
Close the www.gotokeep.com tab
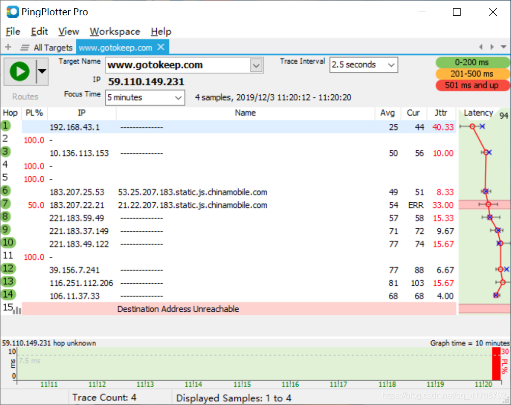[x=161, y=47]
